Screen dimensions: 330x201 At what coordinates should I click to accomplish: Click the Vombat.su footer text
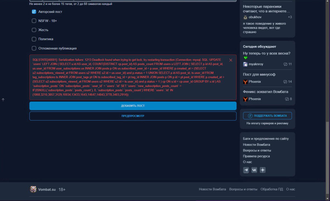coord(47,189)
